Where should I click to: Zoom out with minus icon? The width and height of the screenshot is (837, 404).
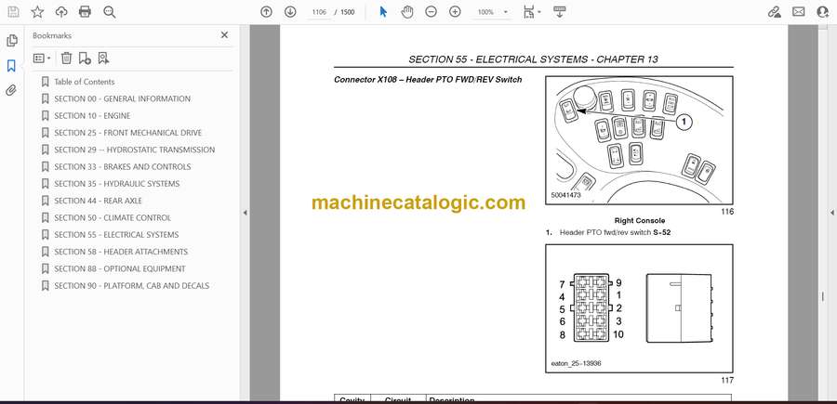[431, 12]
